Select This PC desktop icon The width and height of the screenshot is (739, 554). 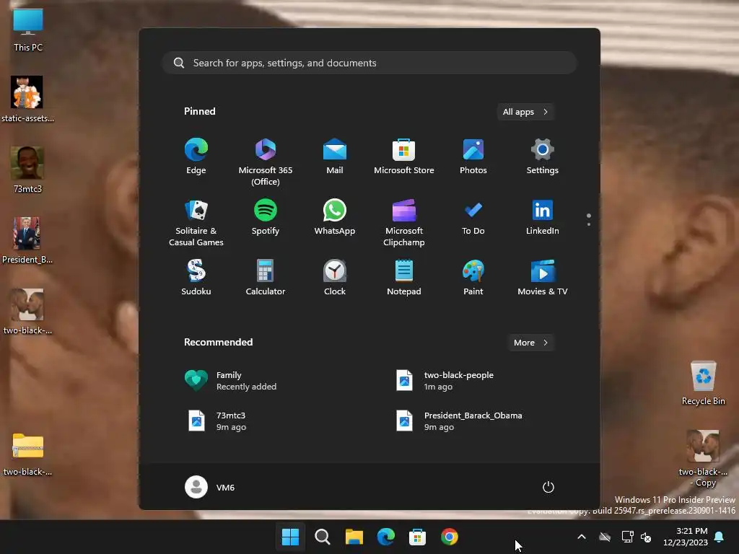28,30
